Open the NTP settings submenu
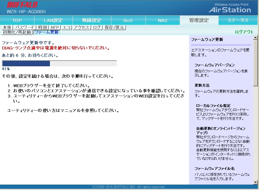 coord(55,27)
